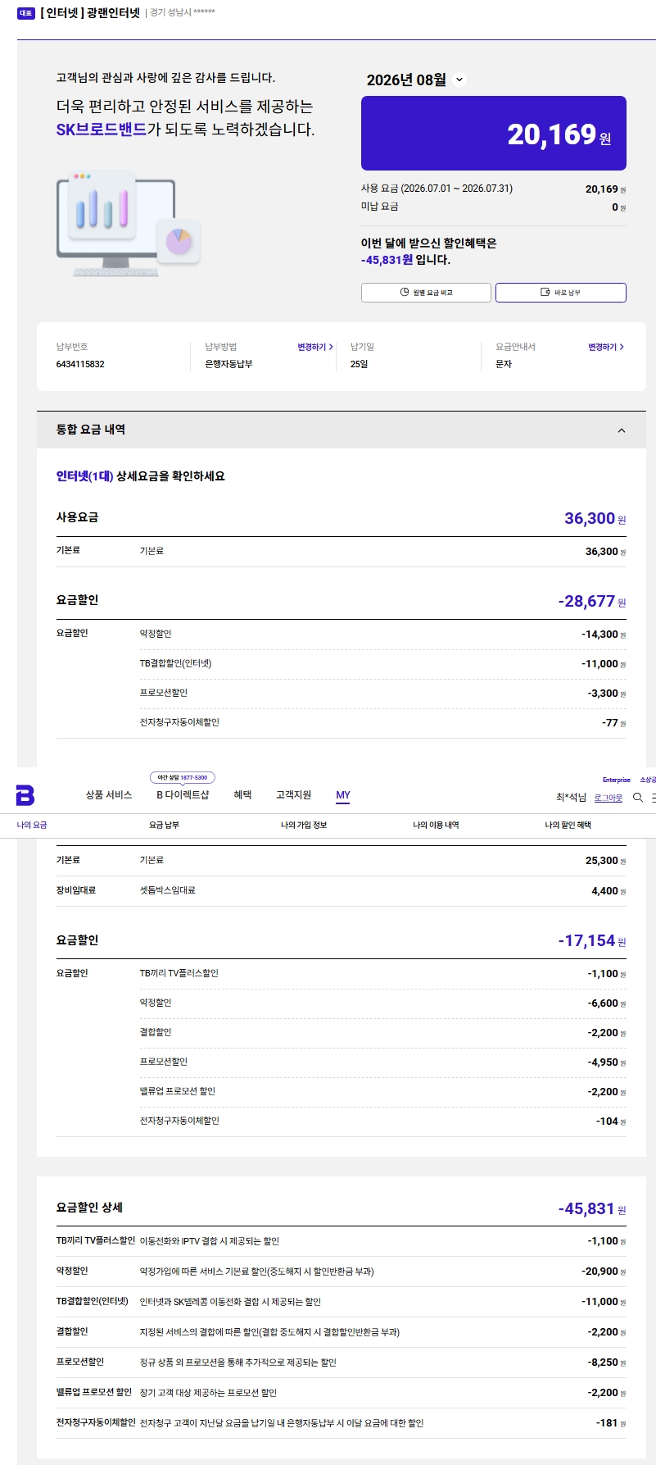This screenshot has width=656, height=1465.
Task: Click the 셋톱박스임대료 4,400 row
Action: click(x=342, y=890)
